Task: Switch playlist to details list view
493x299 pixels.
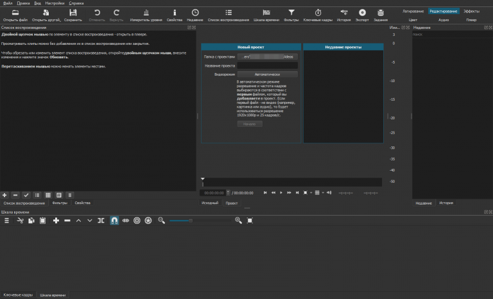Action: (x=37, y=195)
